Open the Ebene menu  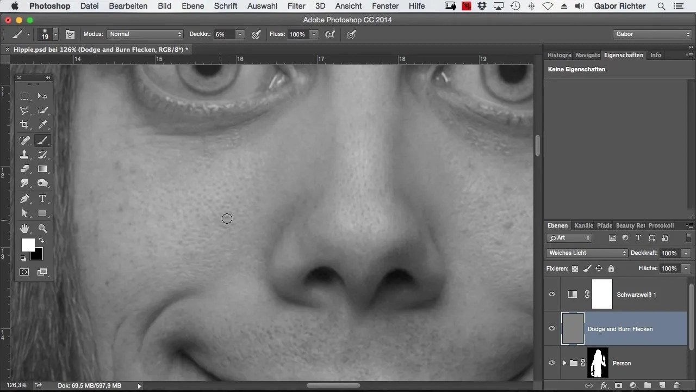[x=192, y=6]
